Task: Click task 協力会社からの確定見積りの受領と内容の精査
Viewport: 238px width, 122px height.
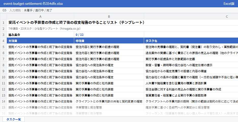Action: (191, 71)
